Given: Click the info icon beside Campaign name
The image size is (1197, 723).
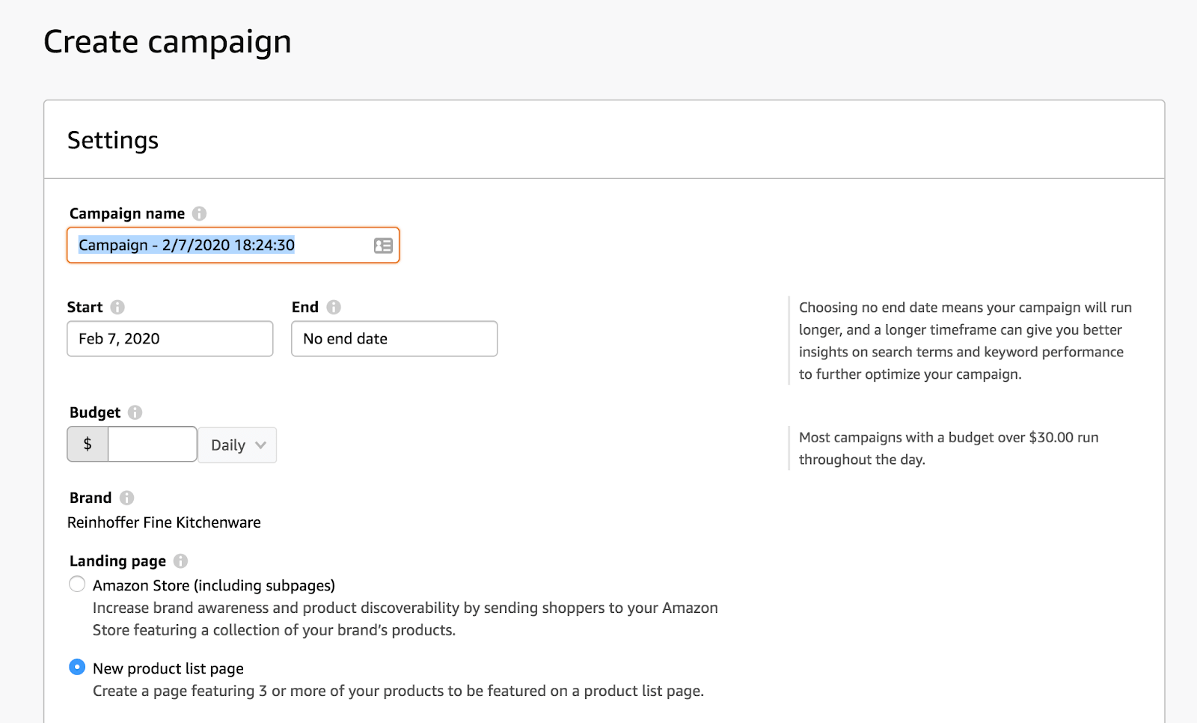Looking at the screenshot, I should (x=199, y=213).
